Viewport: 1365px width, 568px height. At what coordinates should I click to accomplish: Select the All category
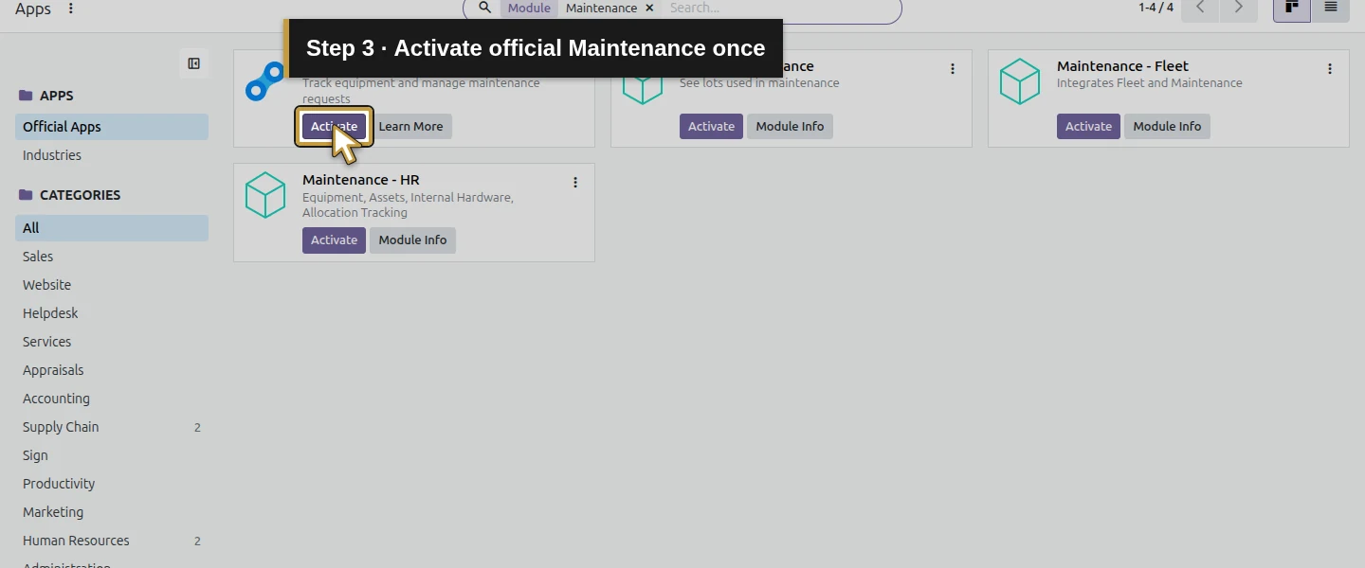coord(112,228)
